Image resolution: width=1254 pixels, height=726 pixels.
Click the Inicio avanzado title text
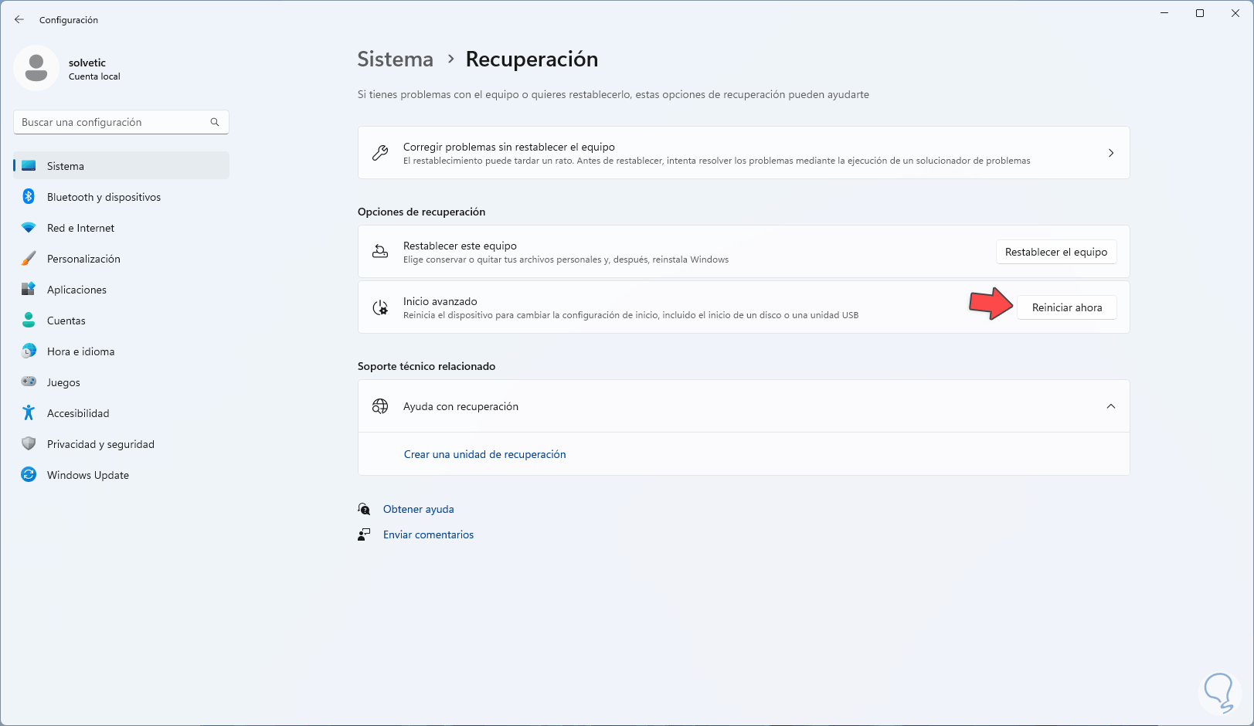440,301
